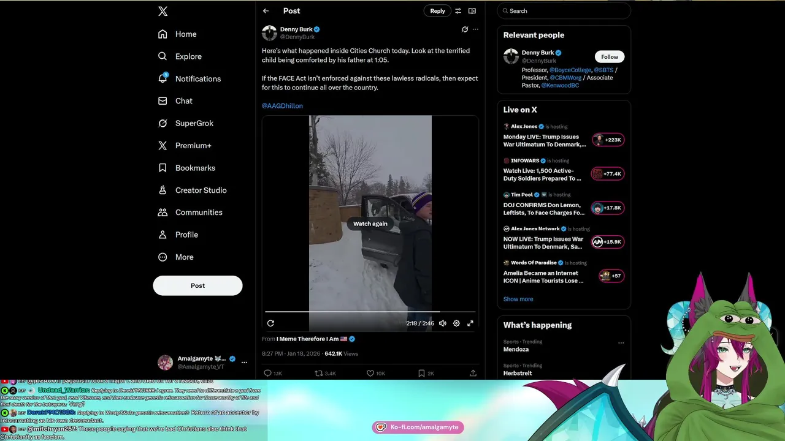Seek on the video progress bar

370,312
